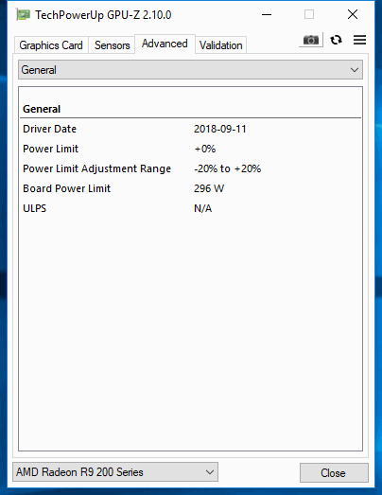382x495 pixels.
Task: Select the Advanced tab
Action: [165, 44]
